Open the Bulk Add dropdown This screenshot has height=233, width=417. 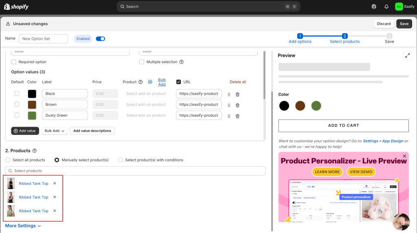(x=54, y=131)
